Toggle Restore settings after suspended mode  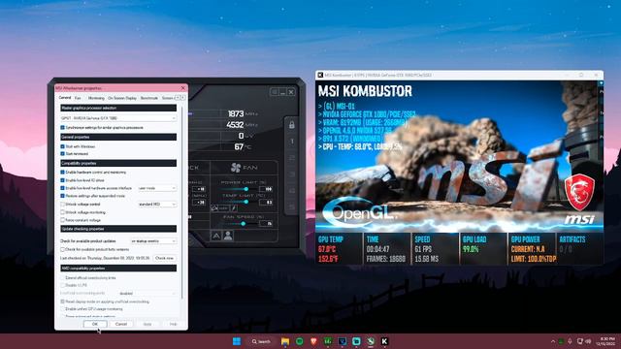62,196
